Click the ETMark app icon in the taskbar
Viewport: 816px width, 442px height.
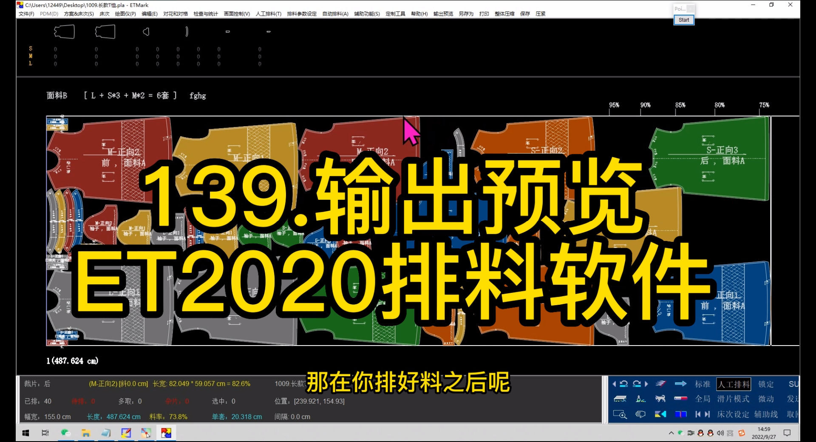click(166, 433)
